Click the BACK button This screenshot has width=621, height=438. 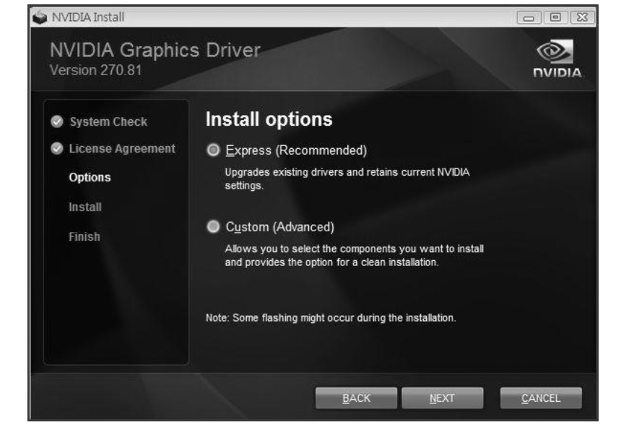coord(356,398)
